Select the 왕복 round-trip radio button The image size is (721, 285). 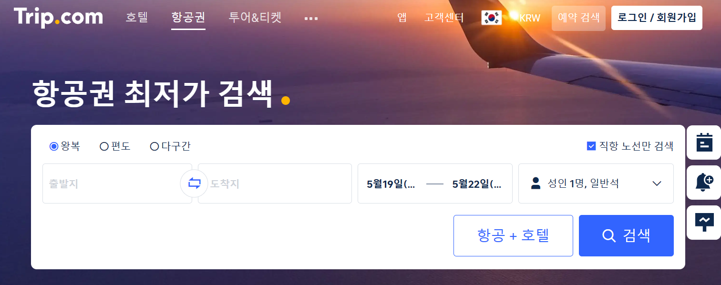(54, 146)
